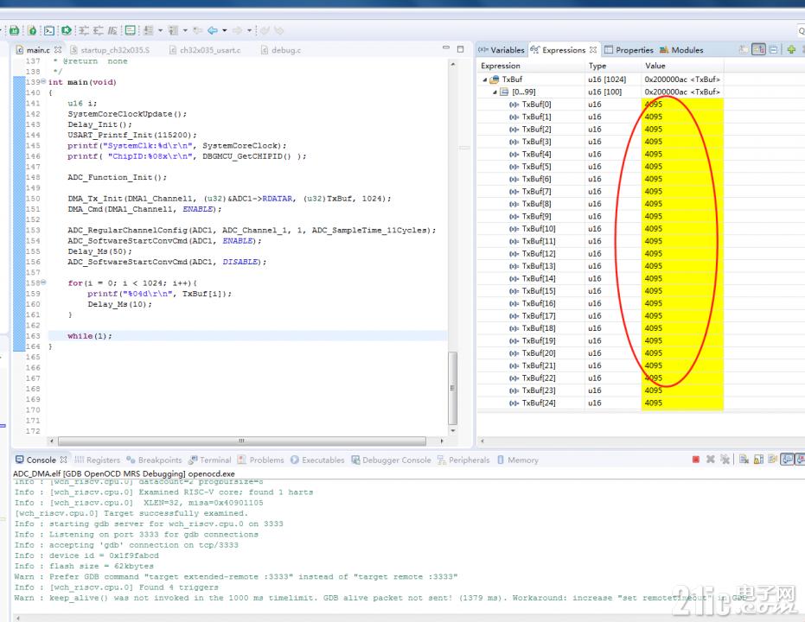Maximize the editor area
Image resolution: width=805 pixels, height=622 pixels.
point(460,48)
